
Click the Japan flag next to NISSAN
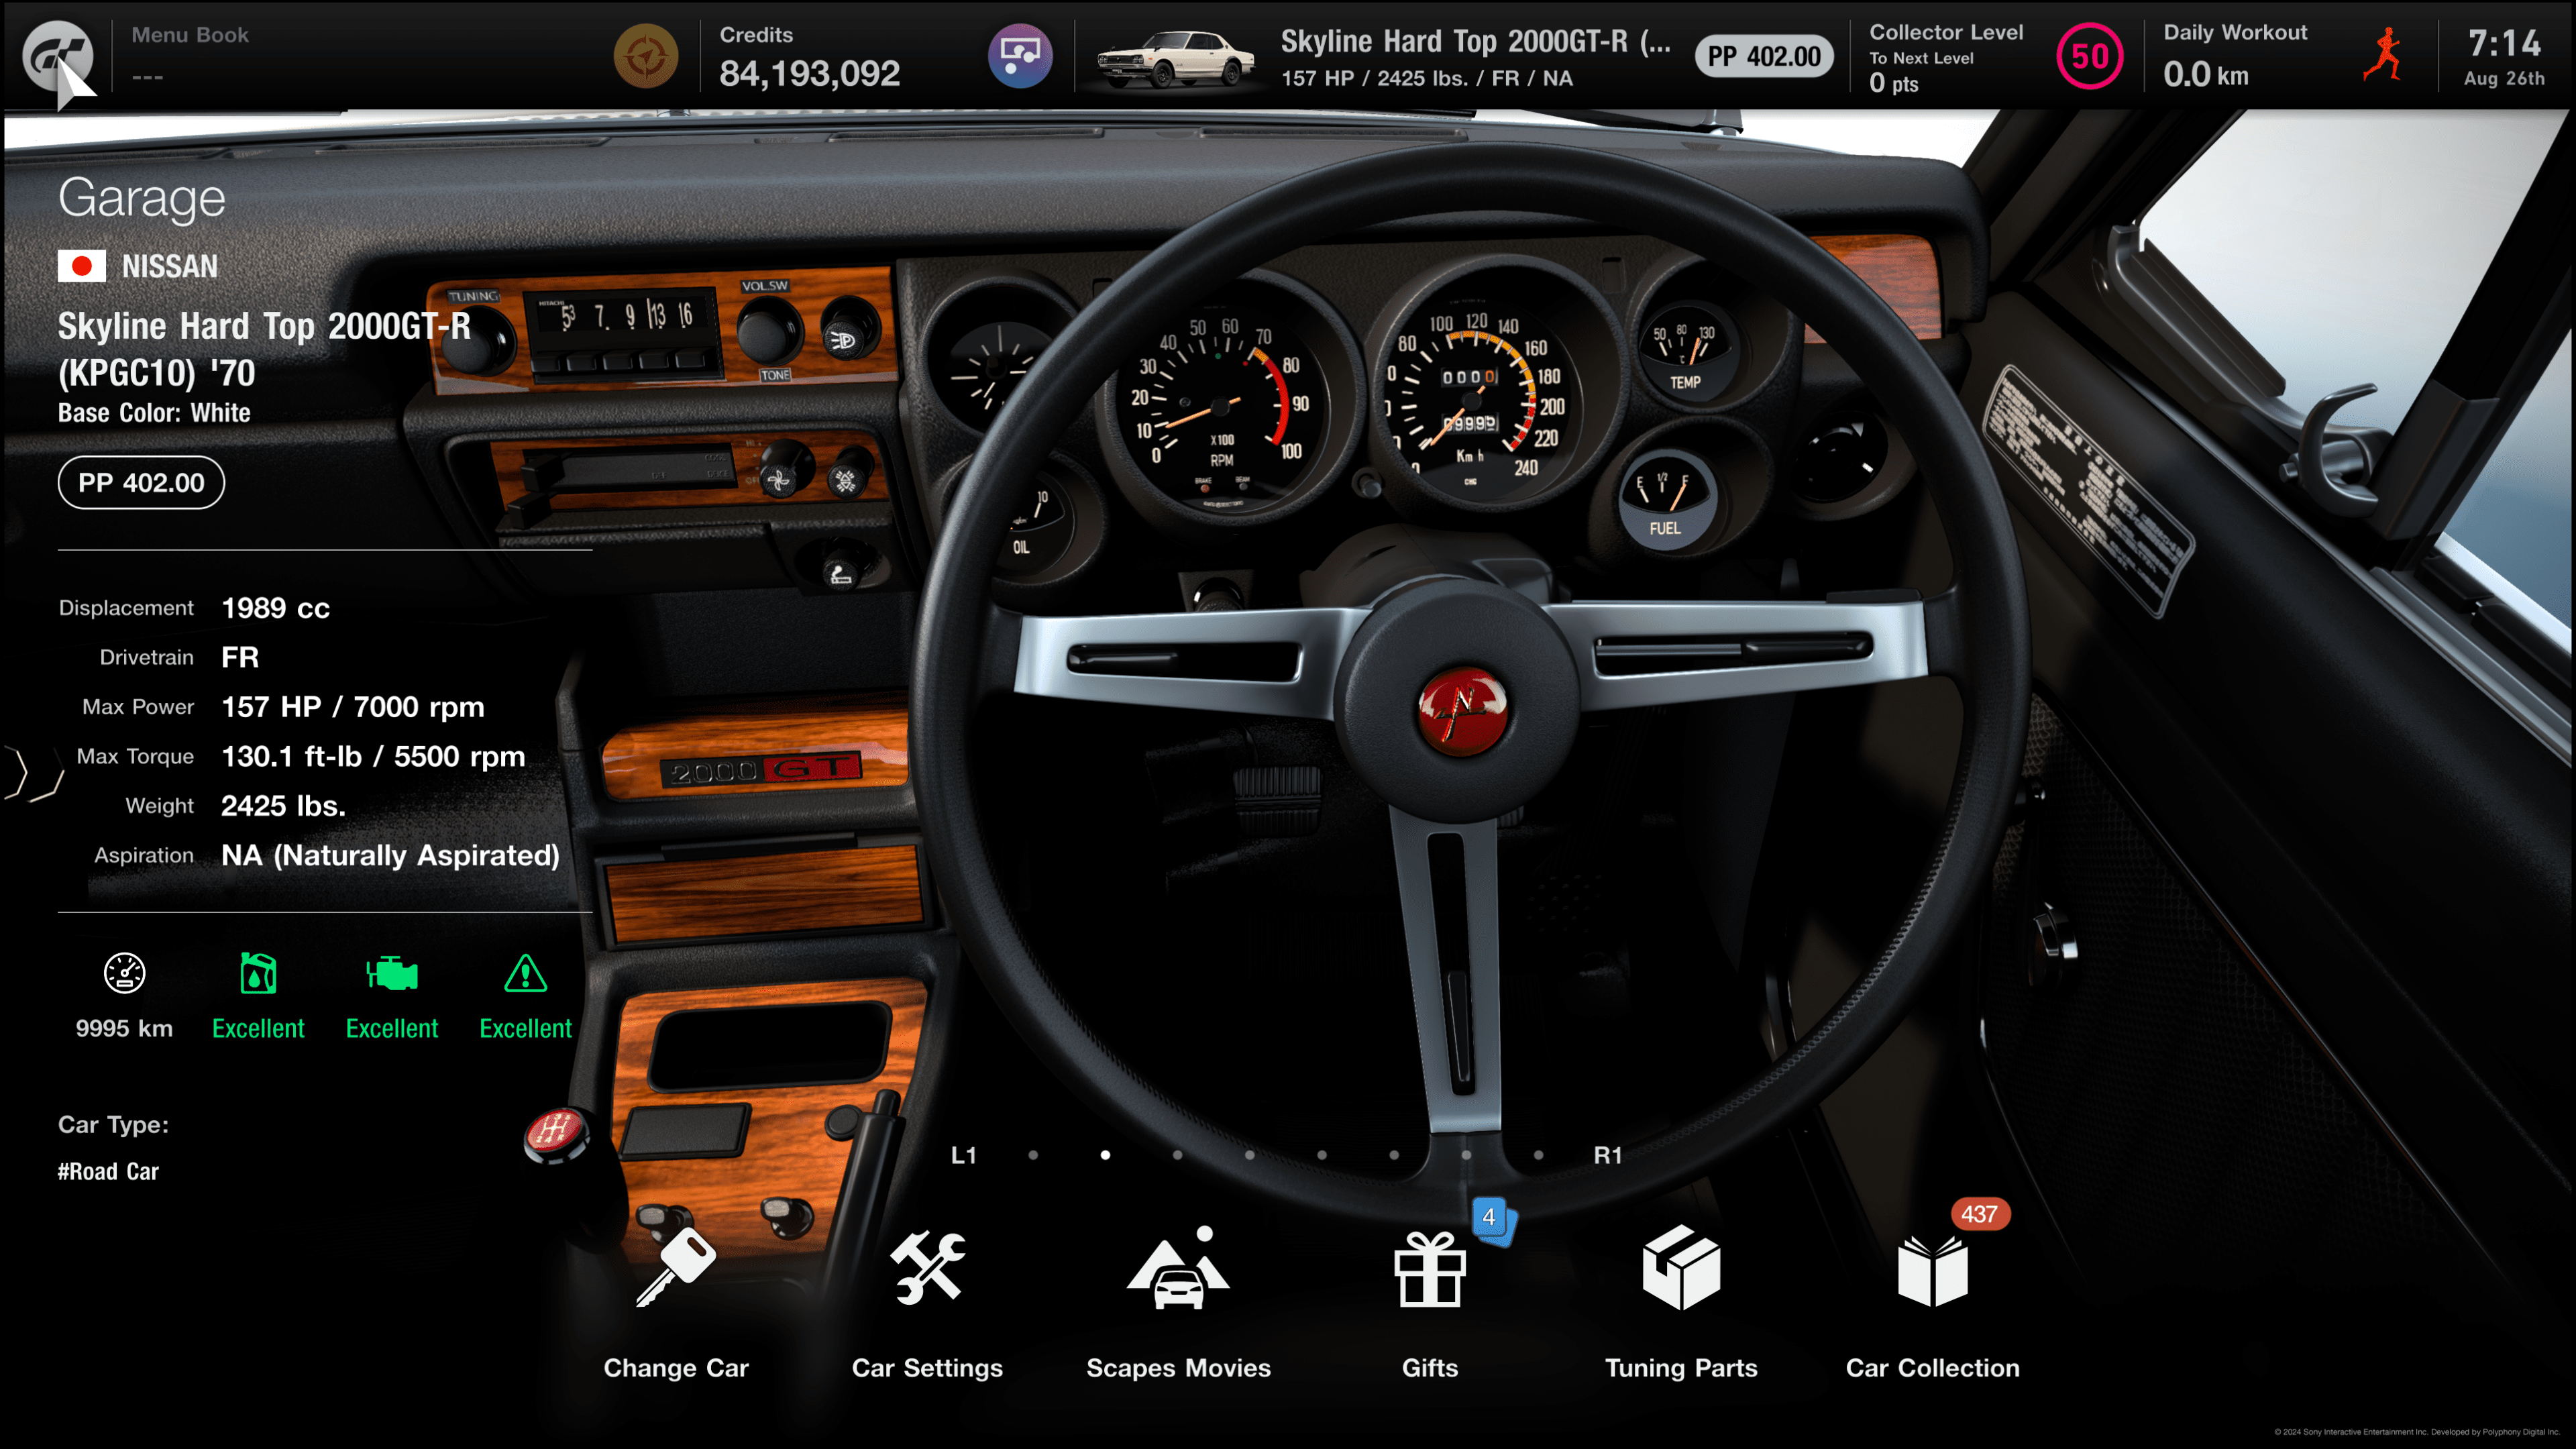click(82, 266)
